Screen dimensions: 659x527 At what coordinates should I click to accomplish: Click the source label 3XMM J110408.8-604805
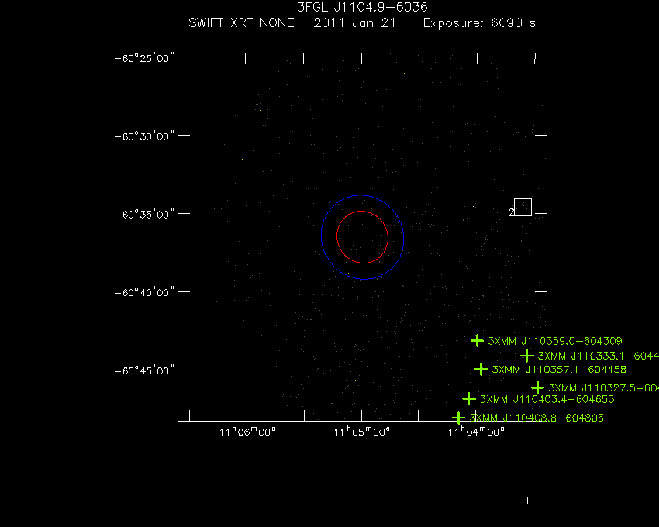[537, 418]
